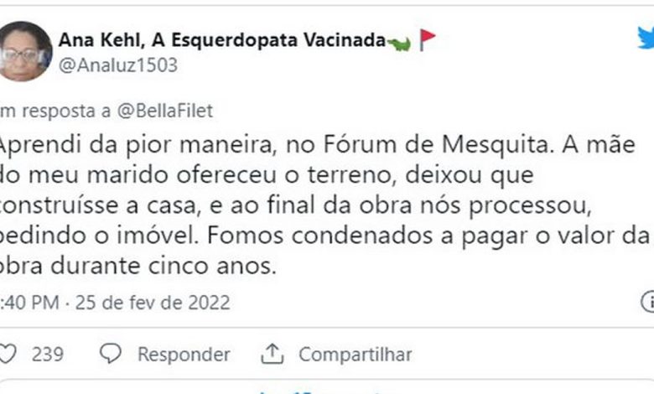654x394 pixels.
Task: Click the 'm resposta a' reply label
Action: 59,111
